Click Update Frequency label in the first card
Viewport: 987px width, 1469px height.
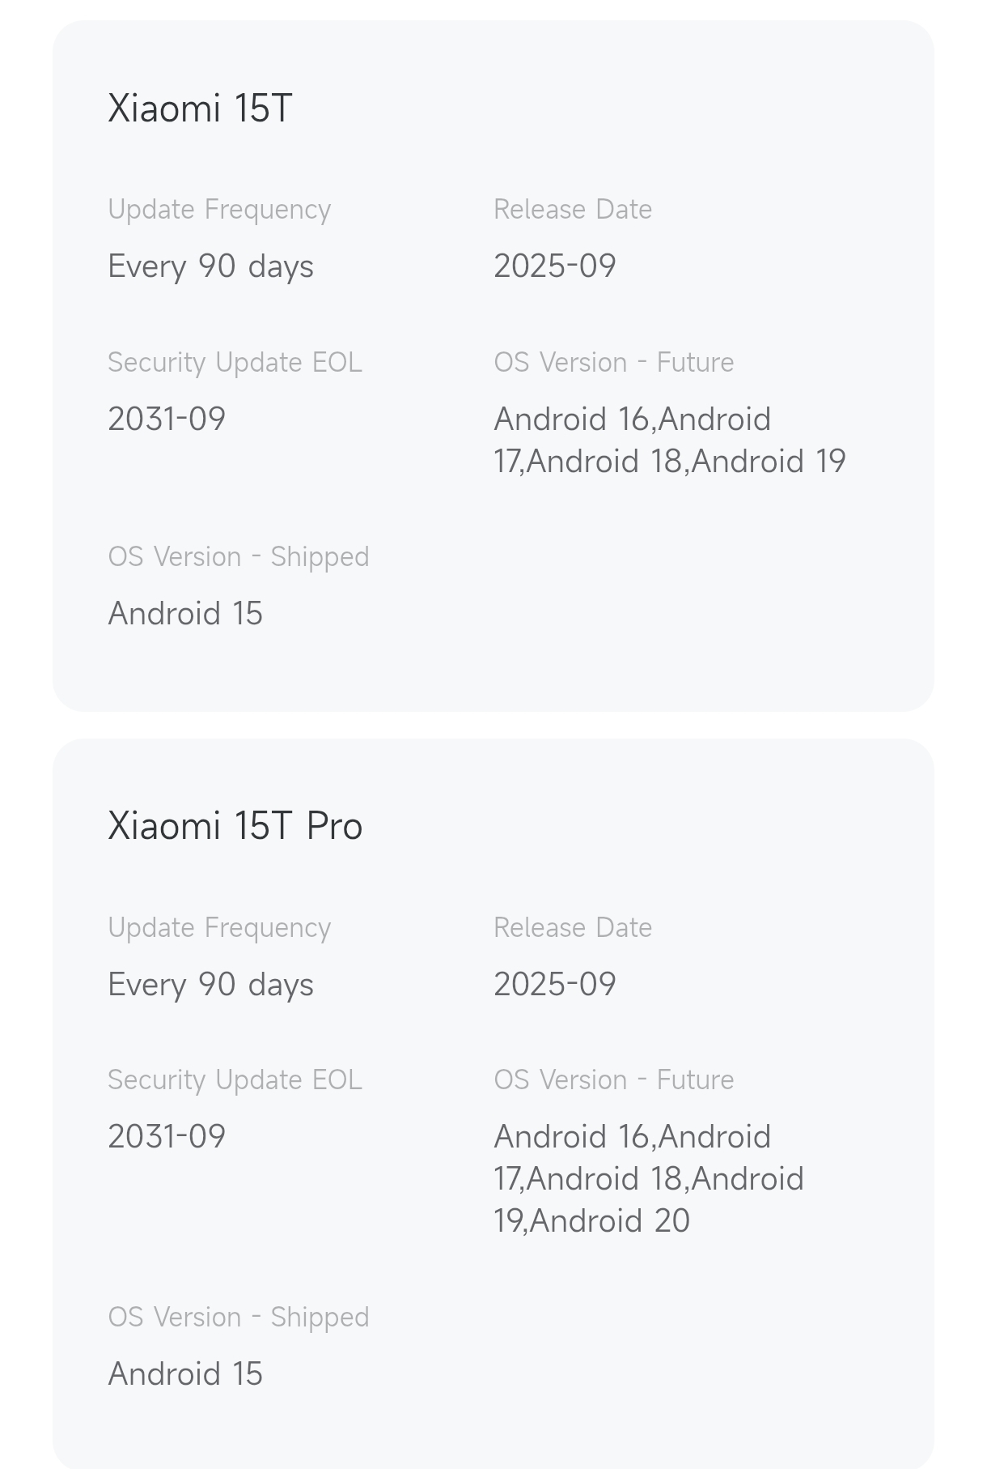219,209
